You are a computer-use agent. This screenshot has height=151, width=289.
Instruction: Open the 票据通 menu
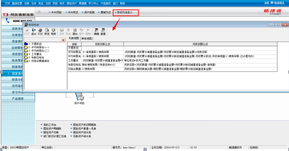click(83, 3)
